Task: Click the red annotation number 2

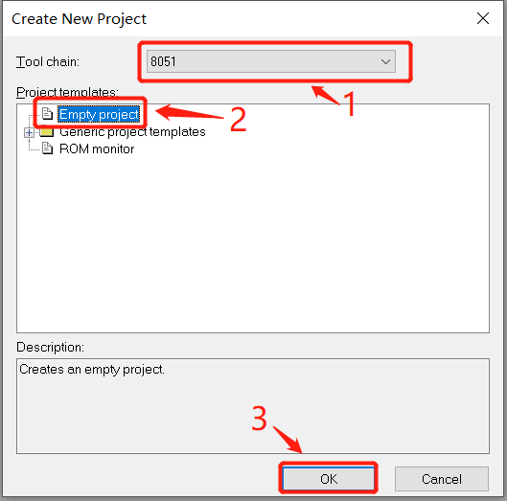Action: (x=239, y=120)
